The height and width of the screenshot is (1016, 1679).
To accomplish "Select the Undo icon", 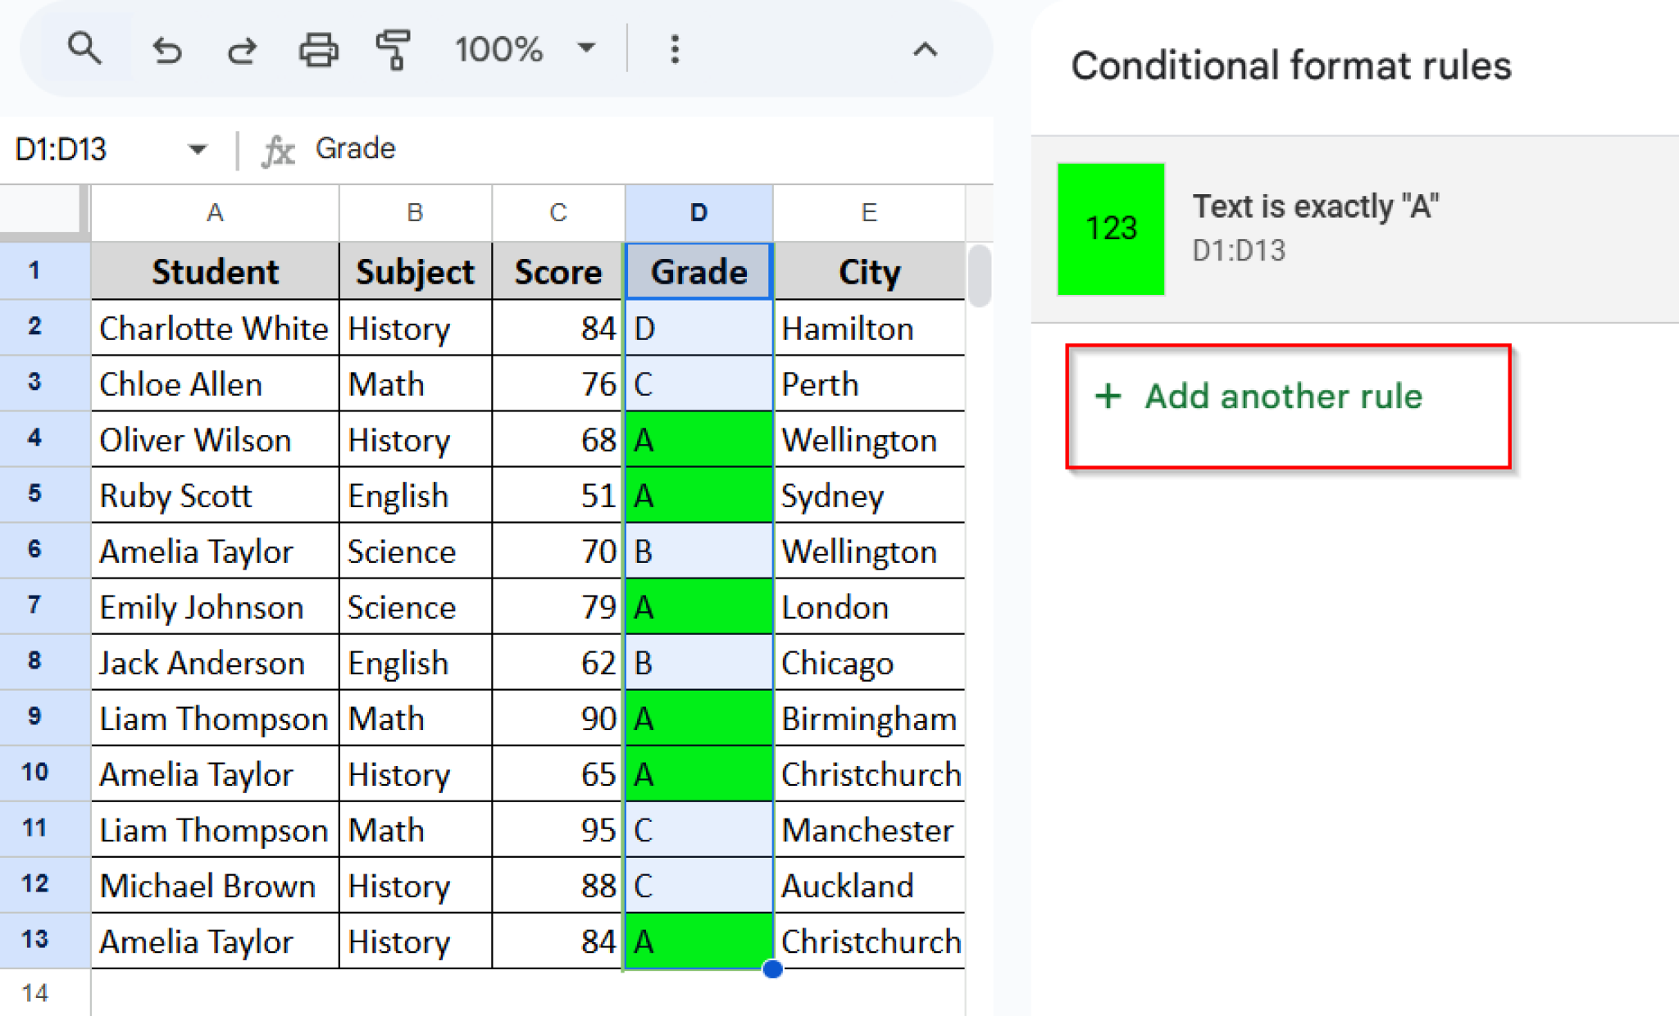I will [167, 49].
